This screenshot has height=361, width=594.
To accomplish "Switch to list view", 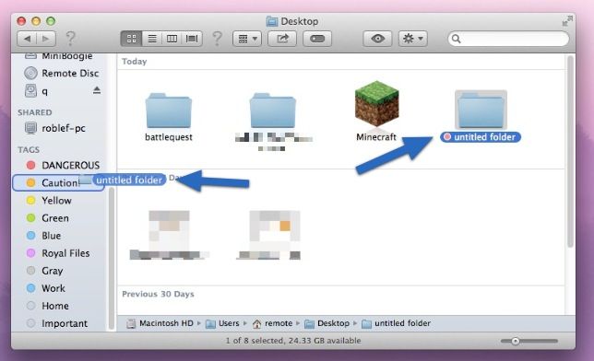I will pyautogui.click(x=152, y=39).
